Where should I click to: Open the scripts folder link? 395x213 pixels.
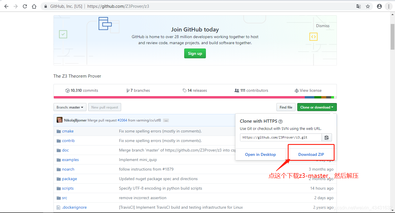click(x=68, y=188)
